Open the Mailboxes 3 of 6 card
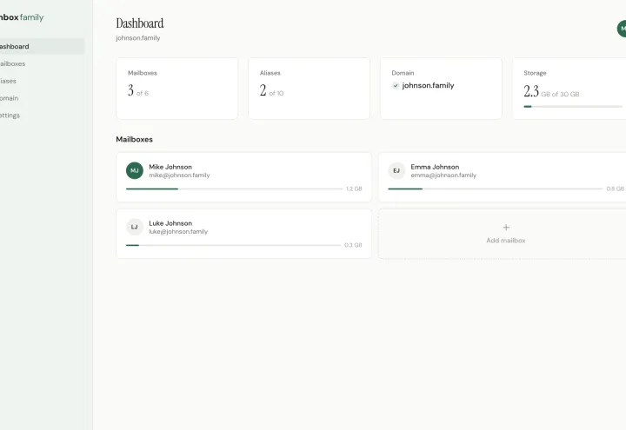This screenshot has height=430, width=626. coord(176,89)
